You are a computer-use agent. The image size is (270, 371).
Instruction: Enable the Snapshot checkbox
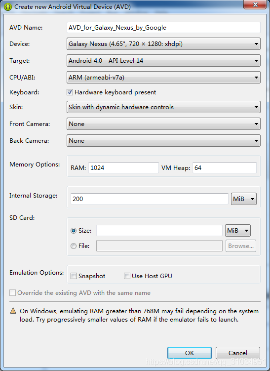coord(74,276)
